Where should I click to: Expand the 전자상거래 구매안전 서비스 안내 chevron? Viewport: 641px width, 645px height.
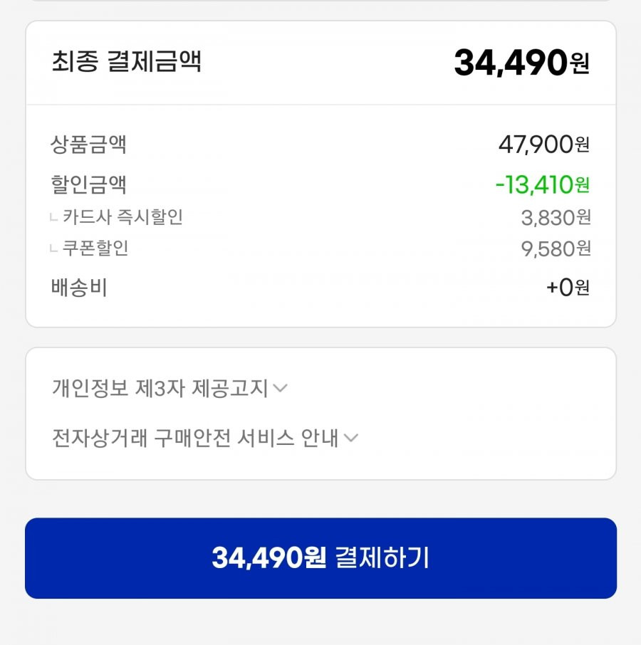(350, 438)
